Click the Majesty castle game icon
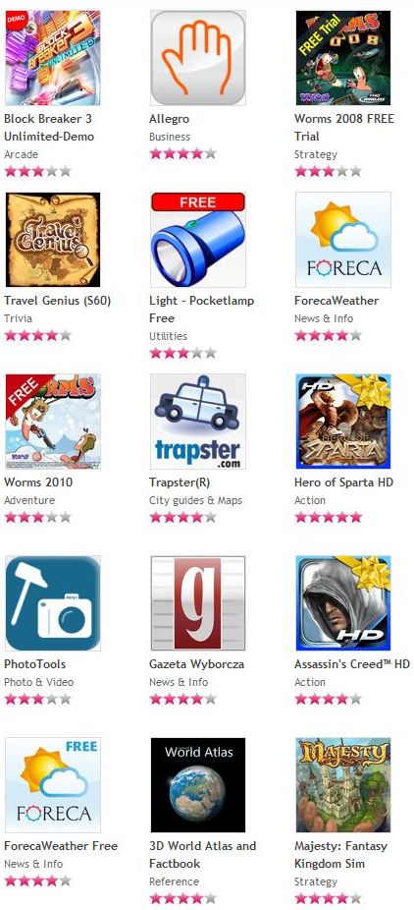 click(x=343, y=785)
